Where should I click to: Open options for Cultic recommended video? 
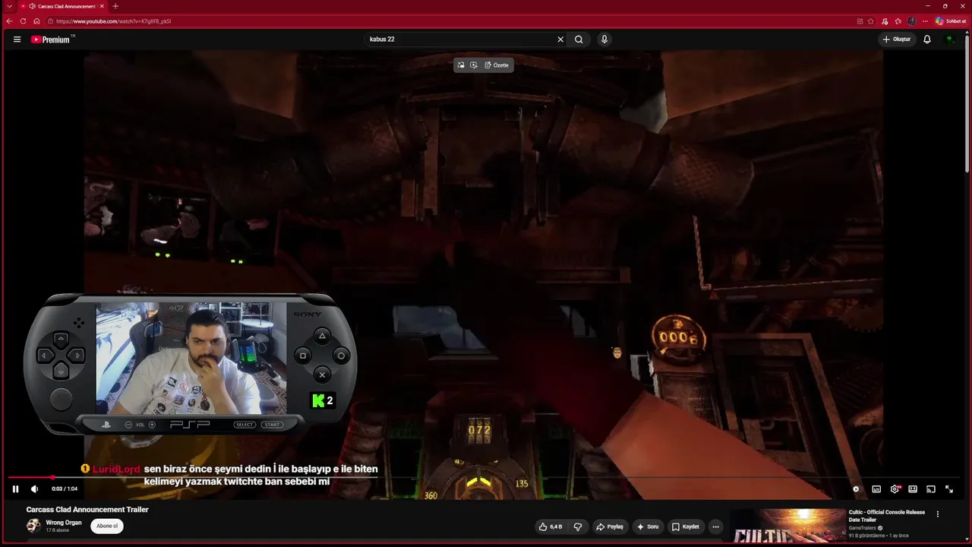938,514
